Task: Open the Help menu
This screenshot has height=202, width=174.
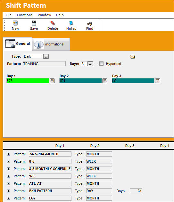Action: point(60,15)
